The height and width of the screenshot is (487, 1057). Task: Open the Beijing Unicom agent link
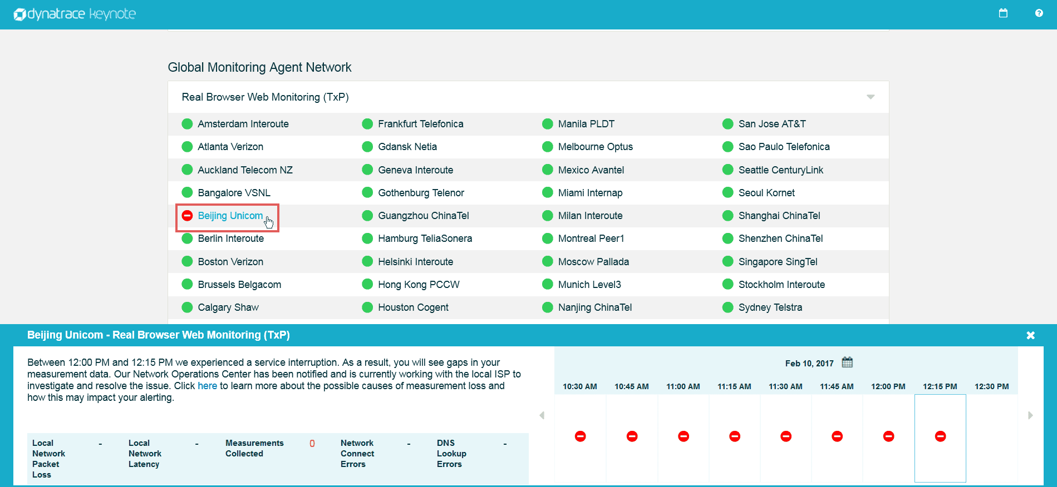tap(230, 216)
